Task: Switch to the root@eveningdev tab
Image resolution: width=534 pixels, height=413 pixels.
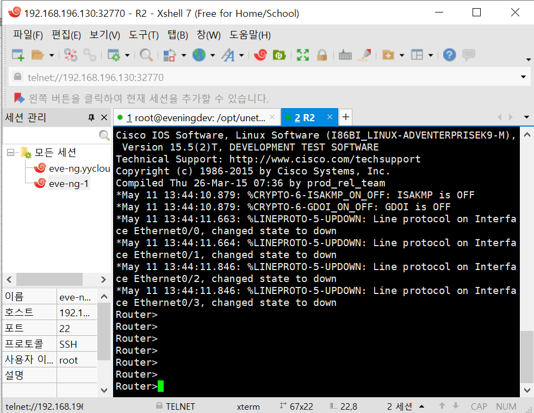Action: coord(196,118)
